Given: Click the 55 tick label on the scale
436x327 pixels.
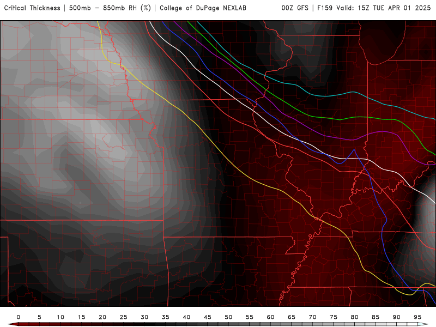Looking at the screenshot, I should click(x=250, y=317).
